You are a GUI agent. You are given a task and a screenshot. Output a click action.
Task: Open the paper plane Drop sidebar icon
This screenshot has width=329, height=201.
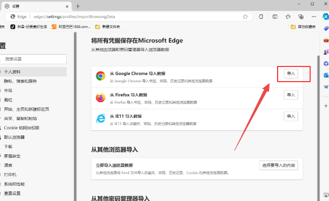pyautogui.click(x=326, y=86)
